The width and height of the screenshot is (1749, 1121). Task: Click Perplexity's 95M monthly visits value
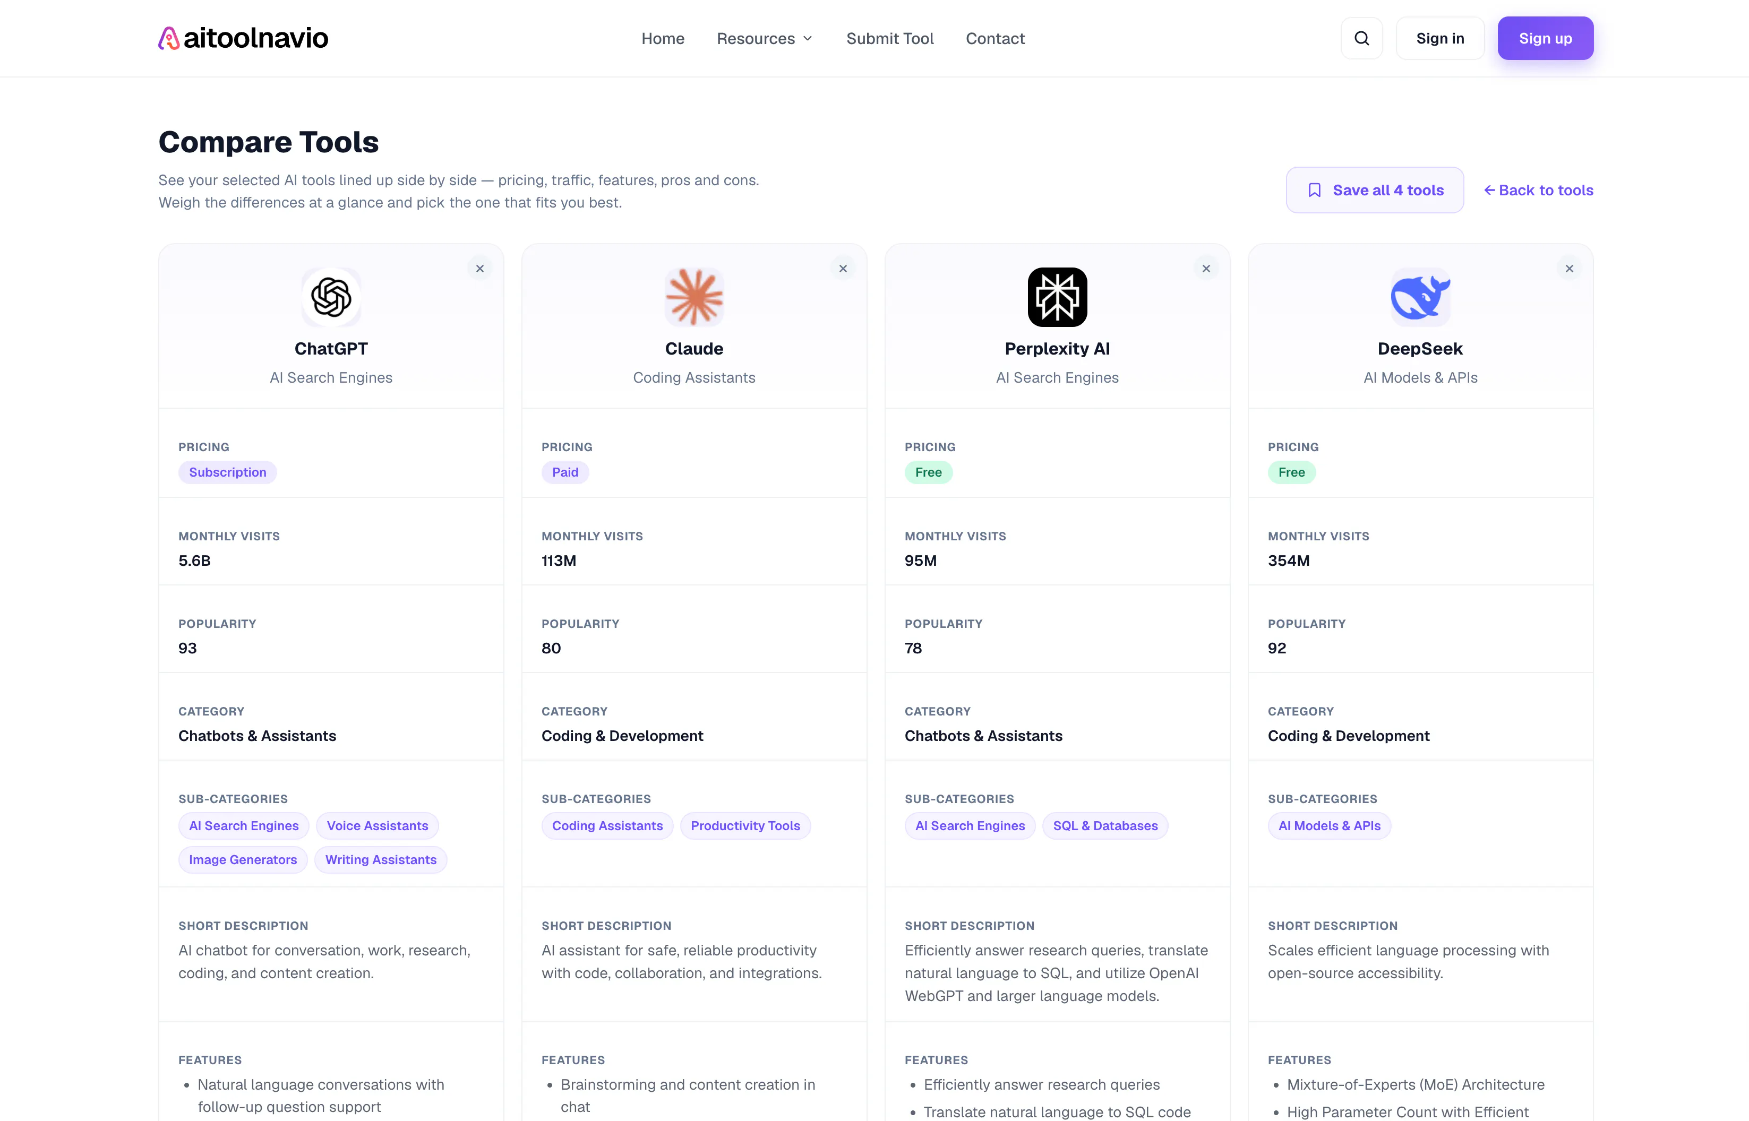click(x=920, y=560)
